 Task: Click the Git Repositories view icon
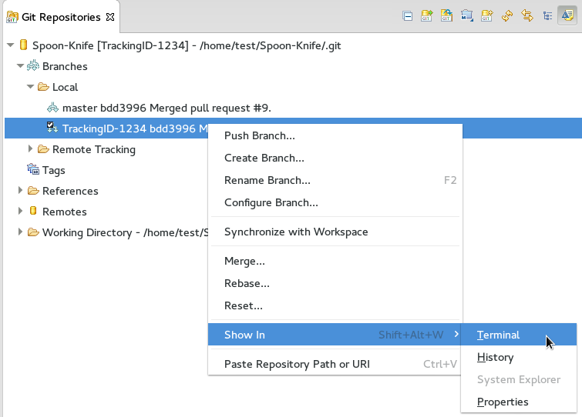tap(12, 17)
